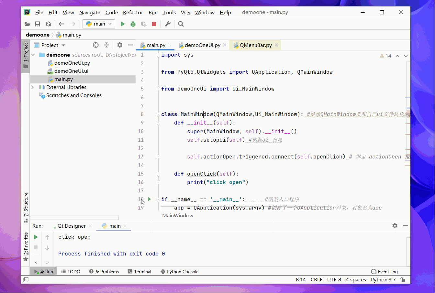Close the QMenuBar.py tab
The width and height of the screenshot is (435, 293).
coord(276,45)
